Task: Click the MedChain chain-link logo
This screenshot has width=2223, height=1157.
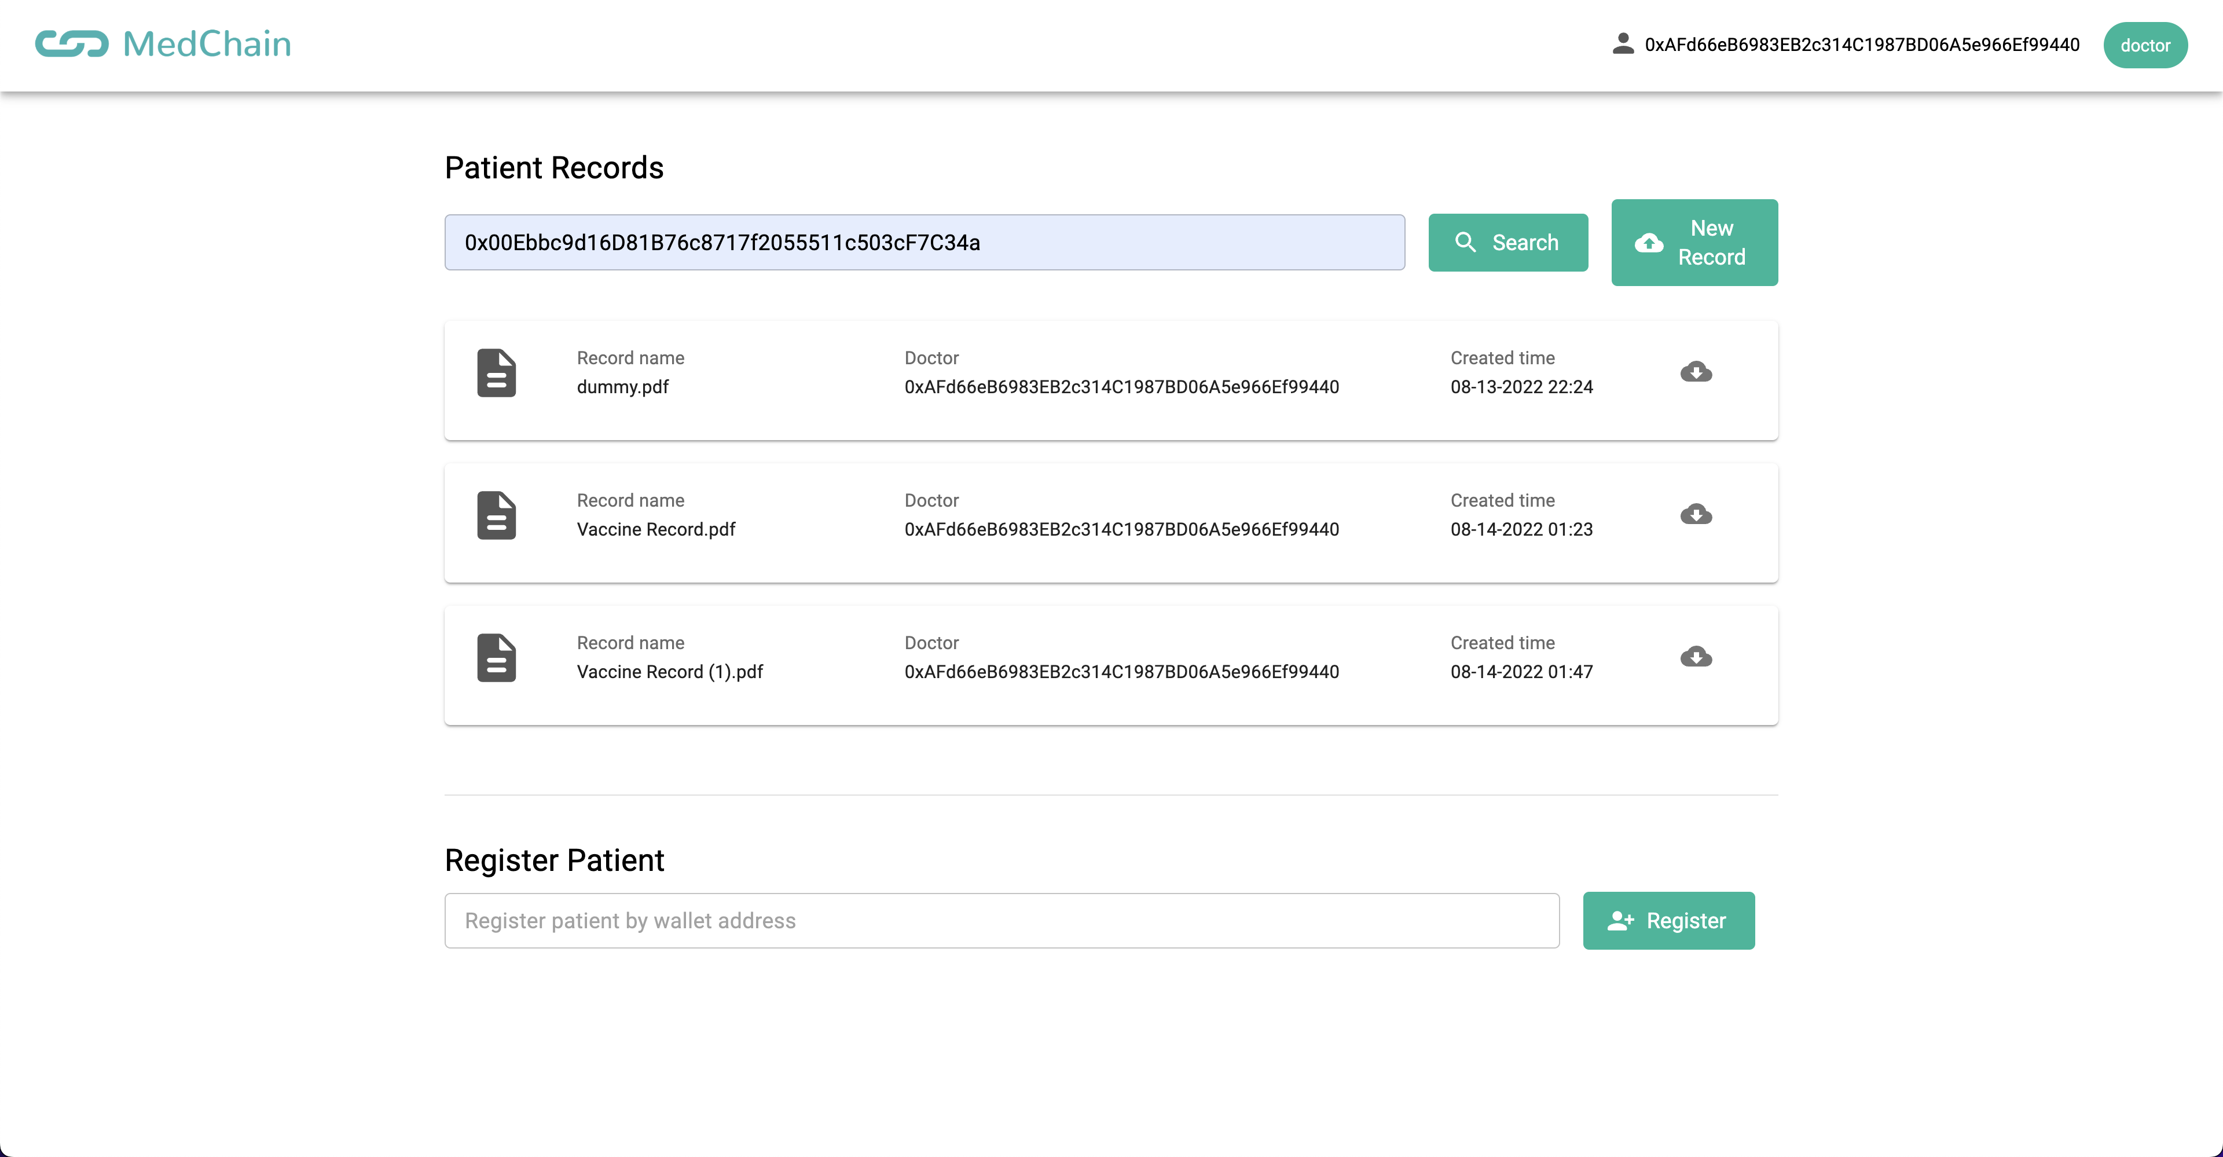Action: coord(72,44)
